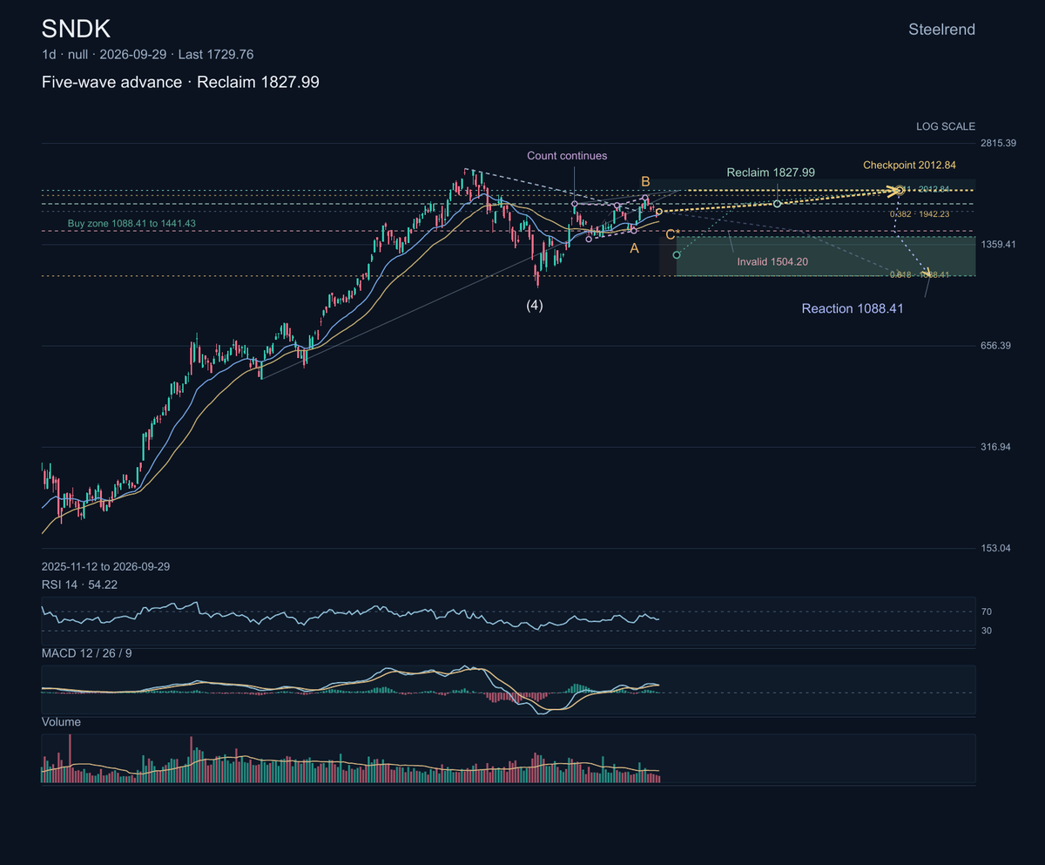Click the Steelrend brand label
Image resolution: width=1045 pixels, height=865 pixels.
coord(941,30)
